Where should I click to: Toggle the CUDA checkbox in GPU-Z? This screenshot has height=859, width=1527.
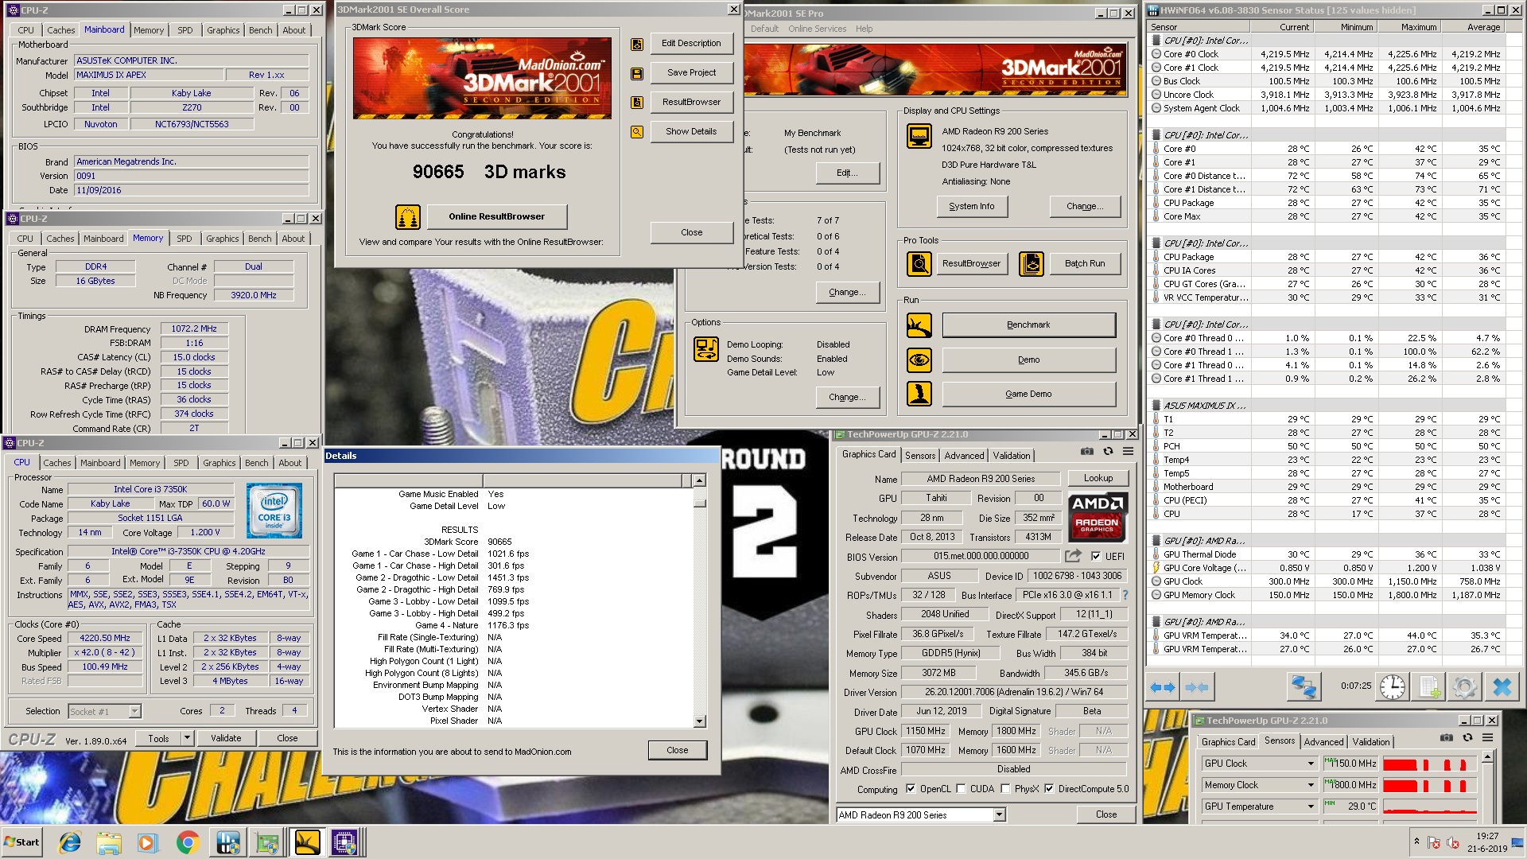click(x=961, y=789)
